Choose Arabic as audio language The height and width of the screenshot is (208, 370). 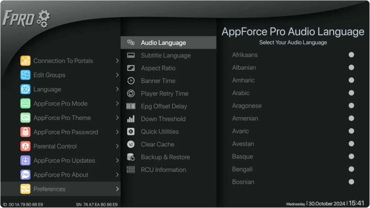tap(351, 93)
